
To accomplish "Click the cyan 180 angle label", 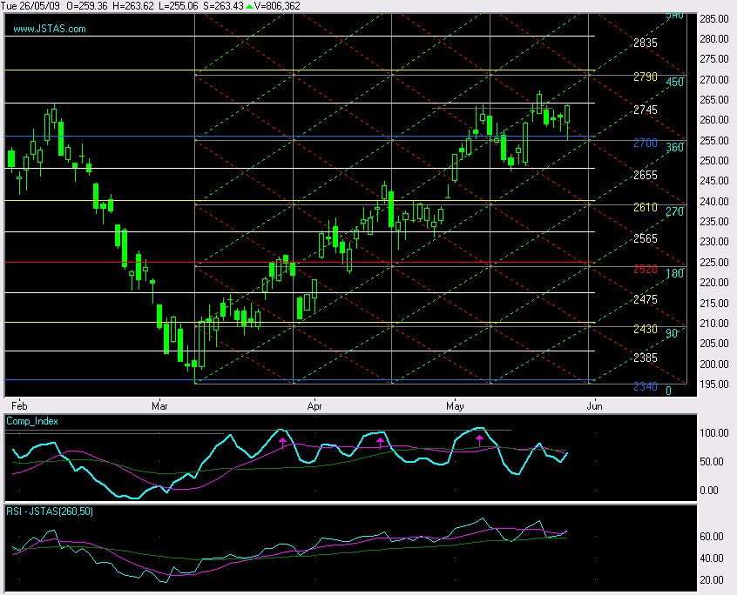I will tap(673, 273).
